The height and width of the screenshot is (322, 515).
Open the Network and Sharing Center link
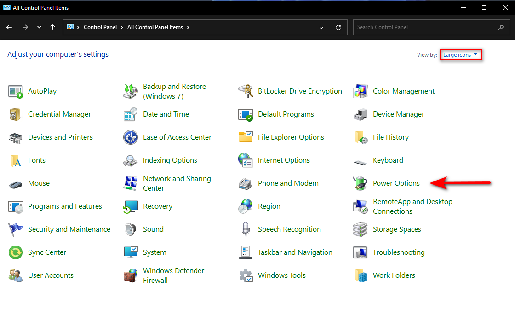click(x=177, y=183)
